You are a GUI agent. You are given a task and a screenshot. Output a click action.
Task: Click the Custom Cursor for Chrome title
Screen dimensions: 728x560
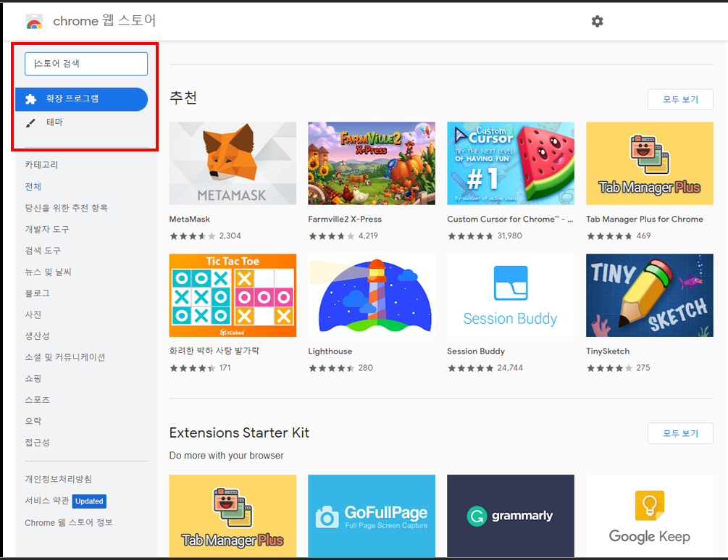point(510,220)
